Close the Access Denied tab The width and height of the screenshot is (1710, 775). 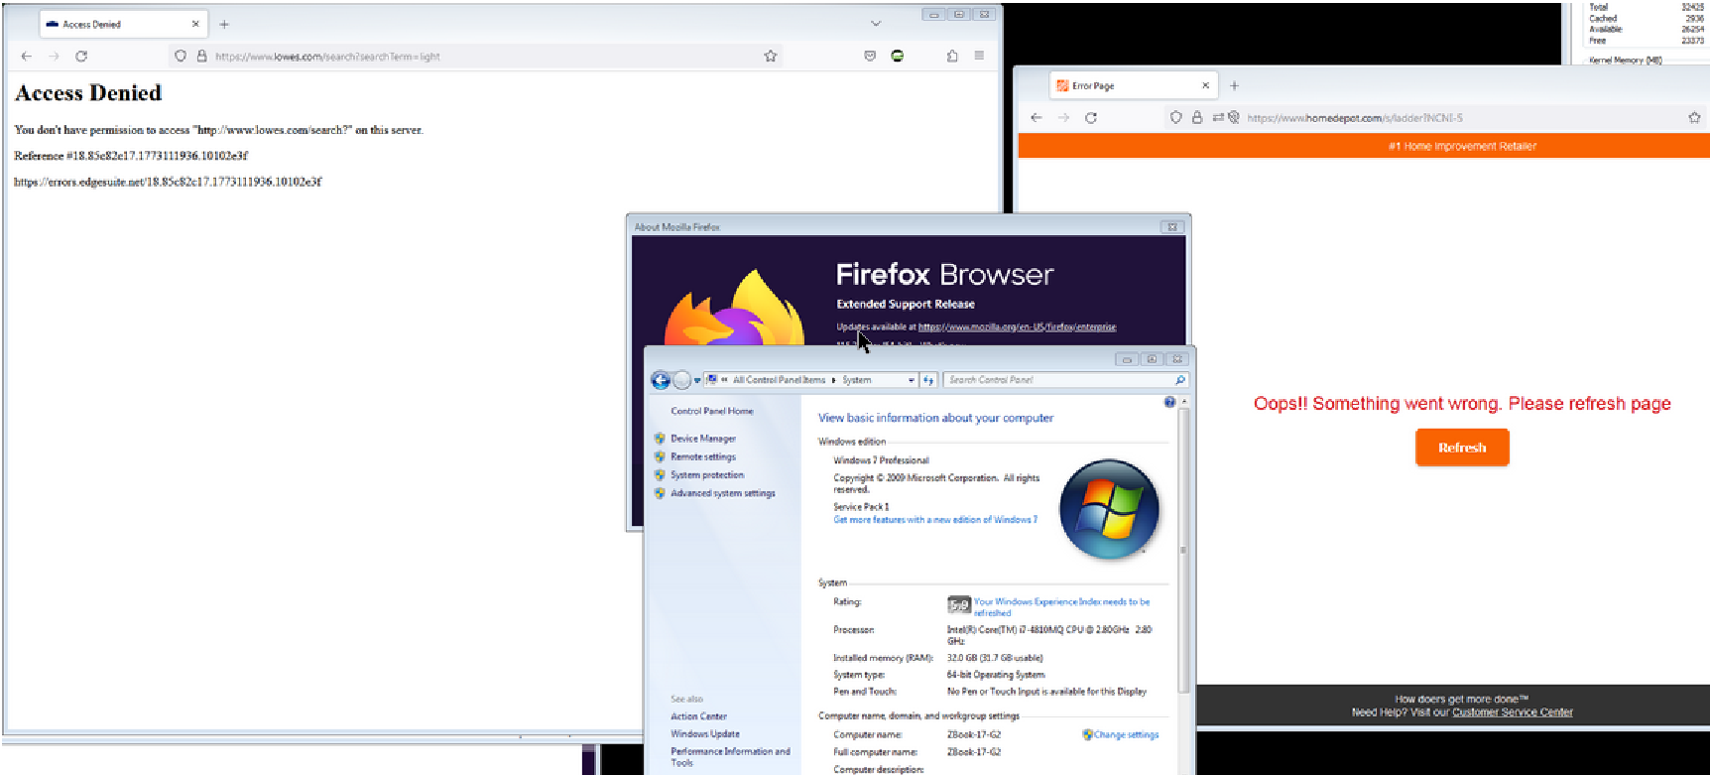pyautogui.click(x=195, y=25)
